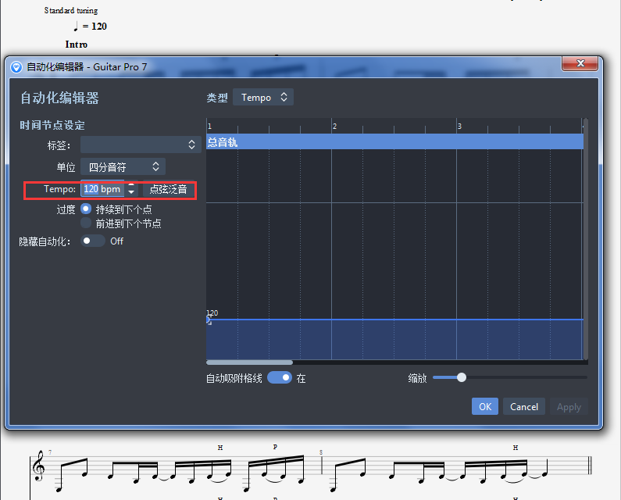Click the 120 bpm tempo input field

(102, 189)
